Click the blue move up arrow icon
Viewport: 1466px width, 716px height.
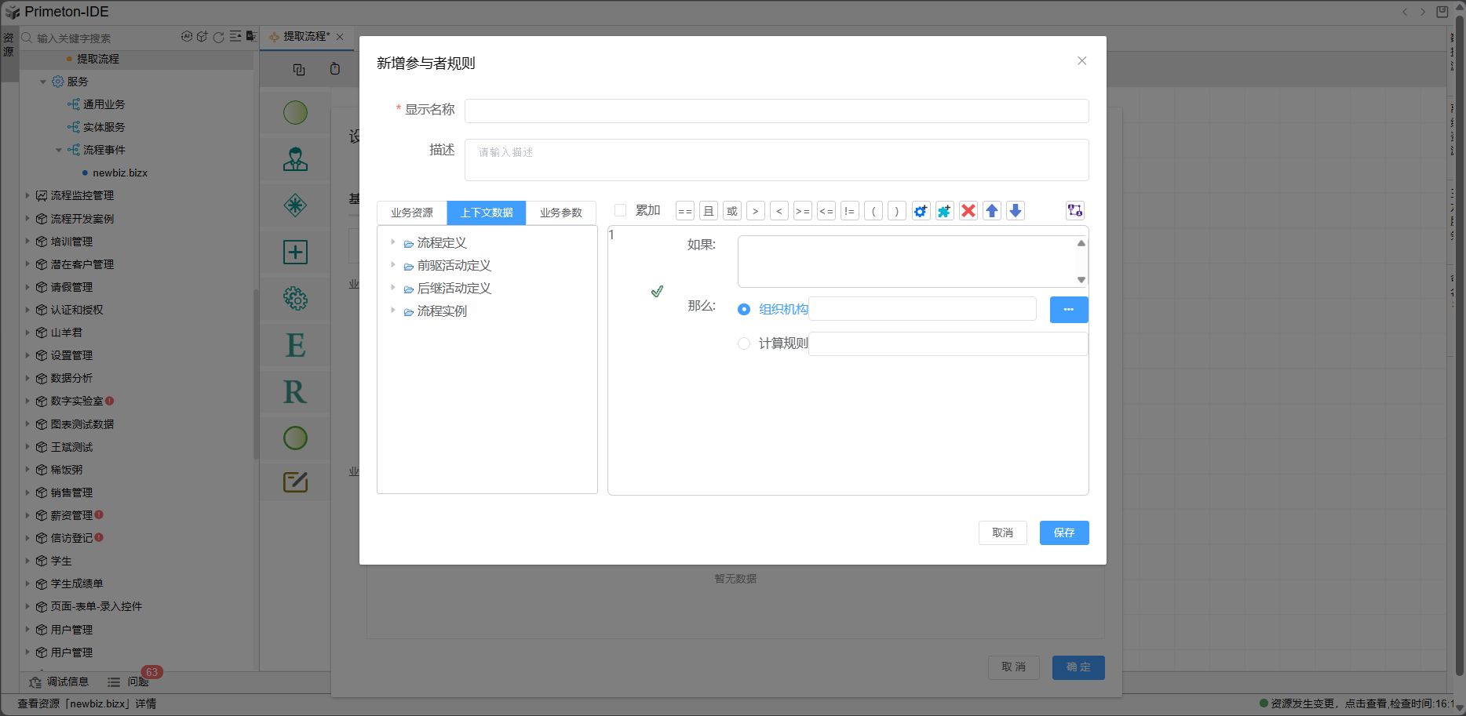992,211
